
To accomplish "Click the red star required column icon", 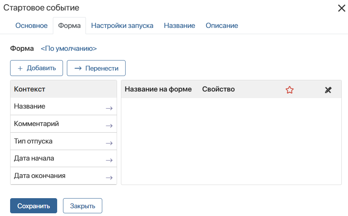I will click(289, 90).
